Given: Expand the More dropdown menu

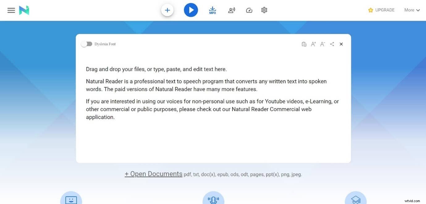Looking at the screenshot, I should 412,10.
